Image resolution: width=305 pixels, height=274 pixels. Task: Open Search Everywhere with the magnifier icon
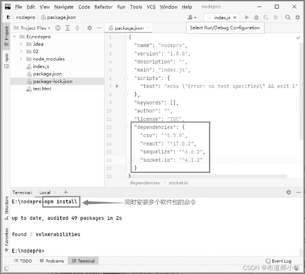288,17
